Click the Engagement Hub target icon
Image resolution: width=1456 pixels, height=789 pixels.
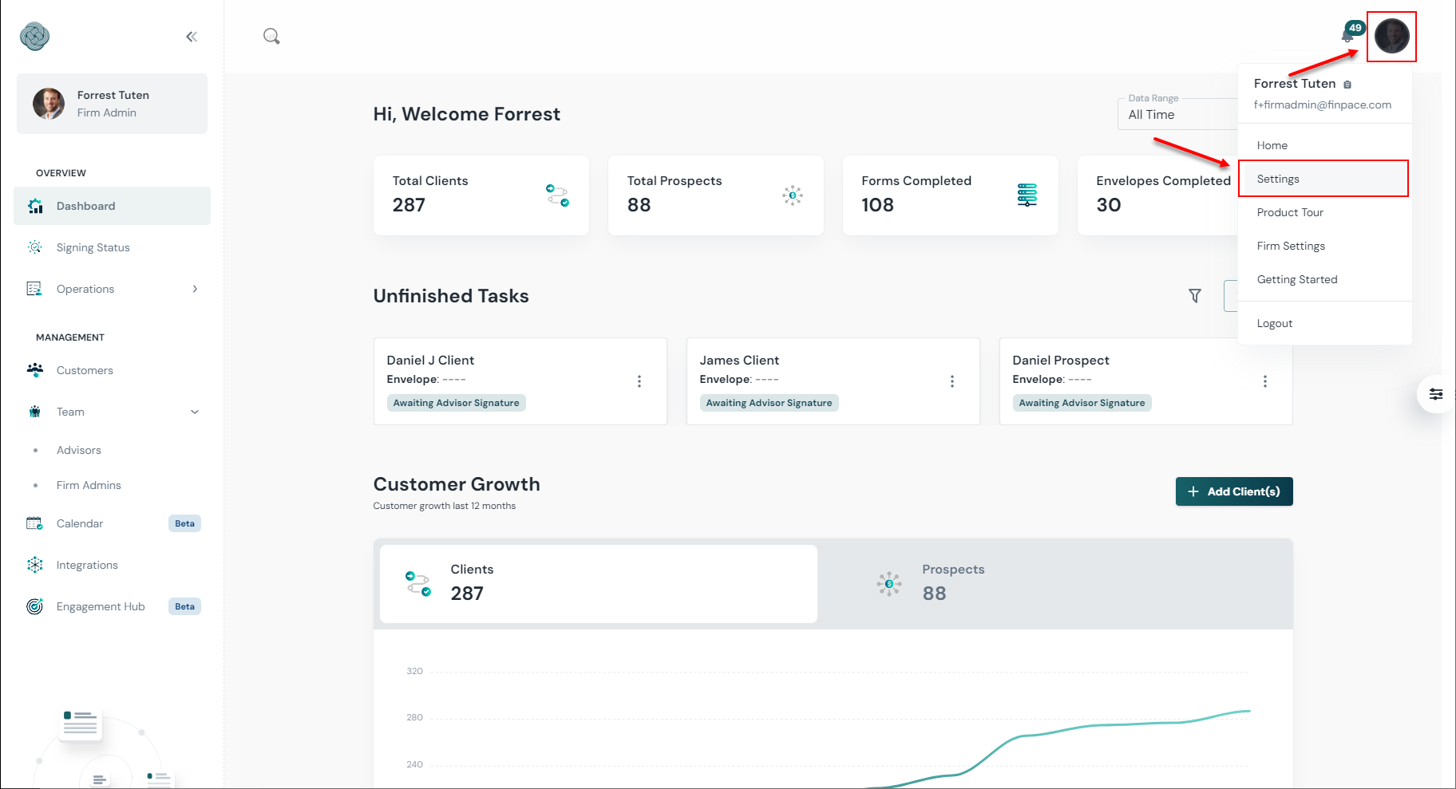(35, 606)
